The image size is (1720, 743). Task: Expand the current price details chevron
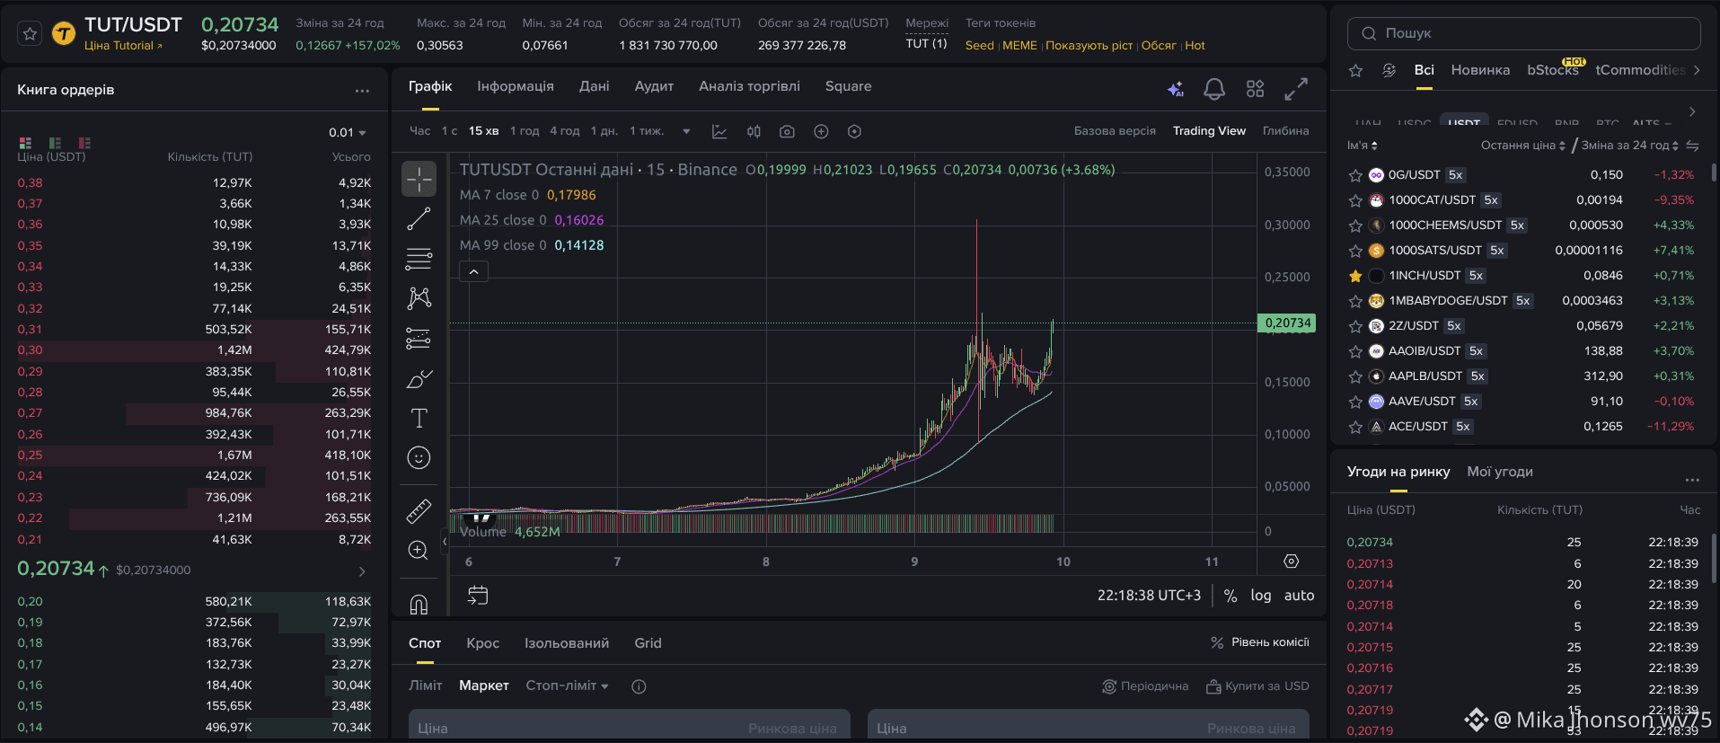[362, 571]
